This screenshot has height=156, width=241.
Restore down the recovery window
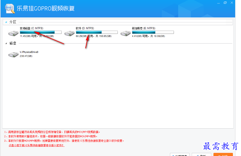[225, 3]
